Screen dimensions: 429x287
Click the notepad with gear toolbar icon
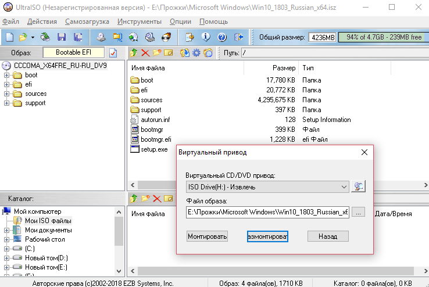(x=190, y=37)
